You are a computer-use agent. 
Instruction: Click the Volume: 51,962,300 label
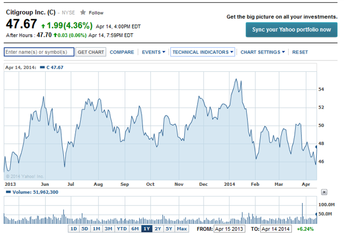pyautogui.click(x=35, y=192)
